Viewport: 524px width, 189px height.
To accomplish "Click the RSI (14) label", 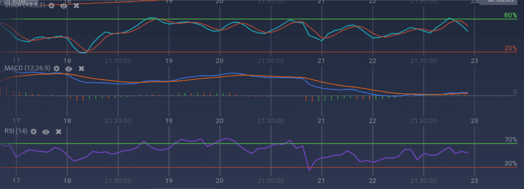I will pyautogui.click(x=16, y=131).
